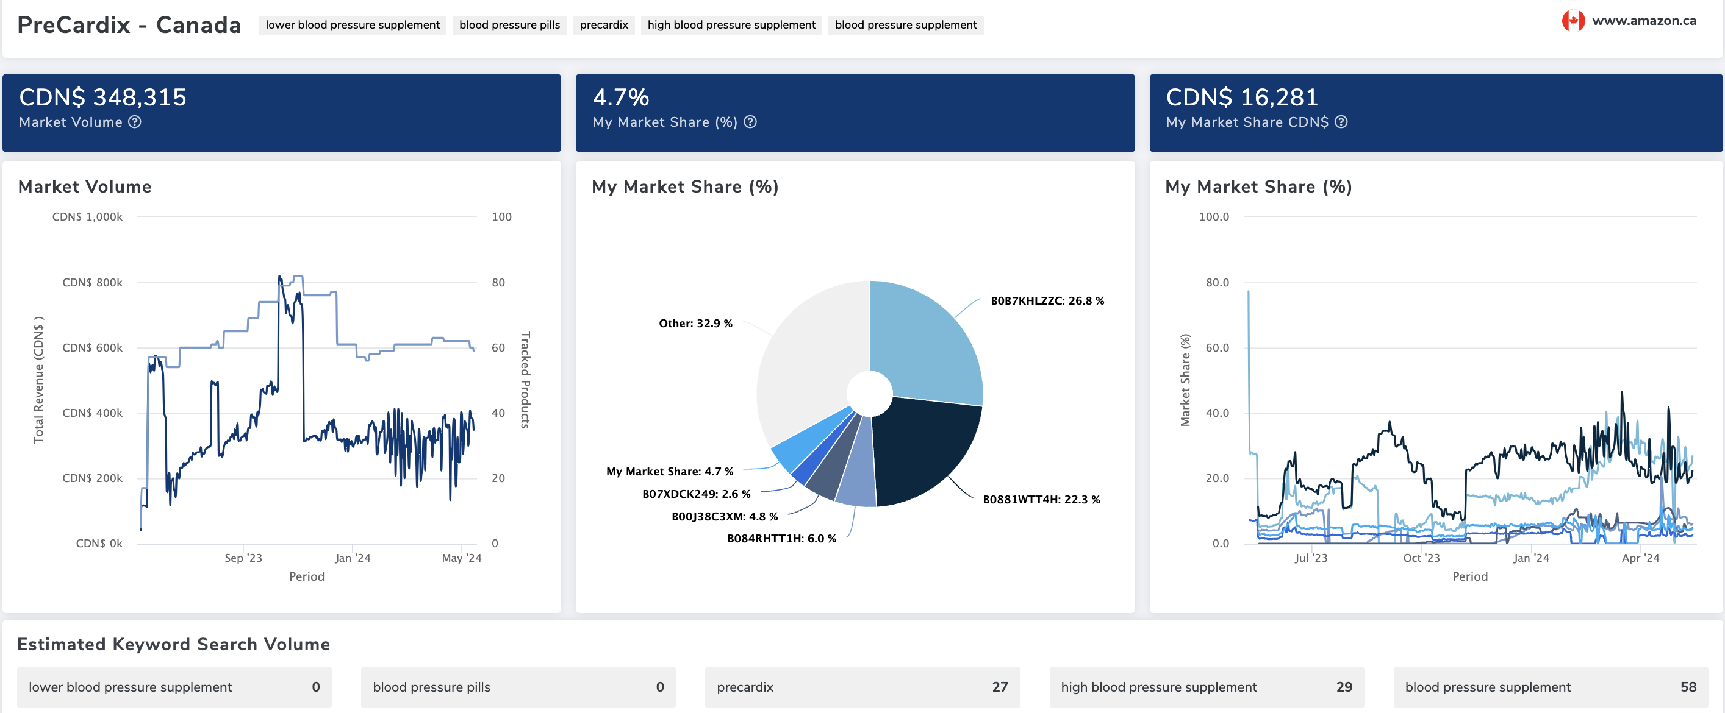Viewport: 1725px width, 713px height.
Task: Click the My Market Share CDN$ help icon
Action: coord(1341,122)
